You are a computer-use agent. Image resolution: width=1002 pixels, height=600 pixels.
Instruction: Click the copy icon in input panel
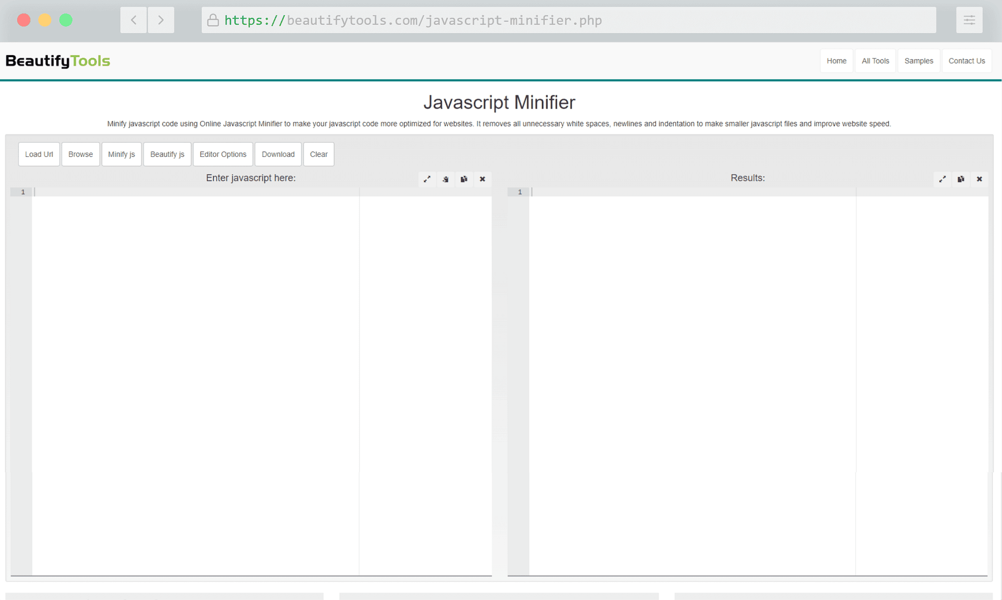pyautogui.click(x=463, y=179)
